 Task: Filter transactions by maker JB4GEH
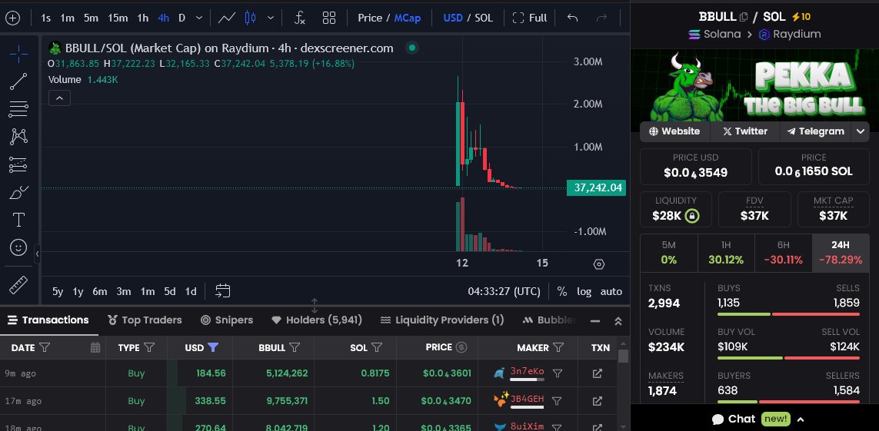[x=558, y=401]
